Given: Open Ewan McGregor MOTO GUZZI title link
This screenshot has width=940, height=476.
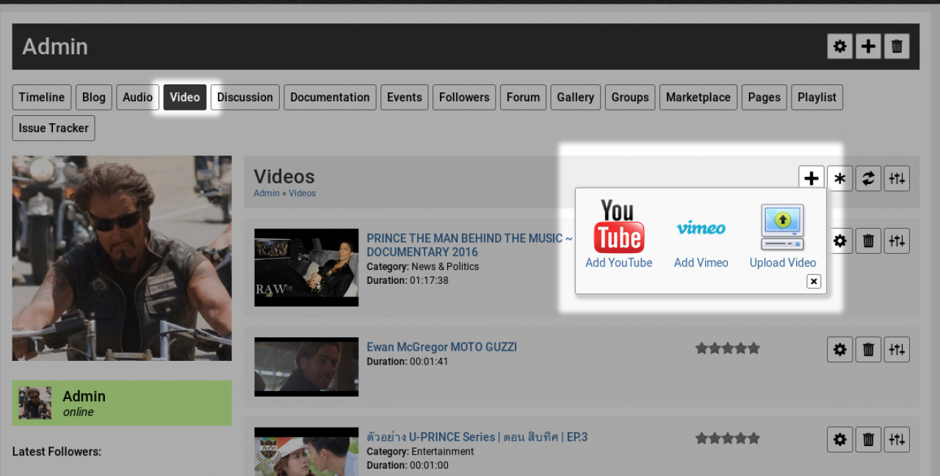Looking at the screenshot, I should point(442,347).
